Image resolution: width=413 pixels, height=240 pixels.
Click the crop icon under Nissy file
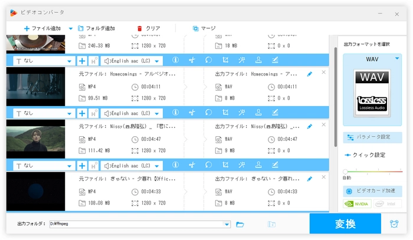click(225, 166)
